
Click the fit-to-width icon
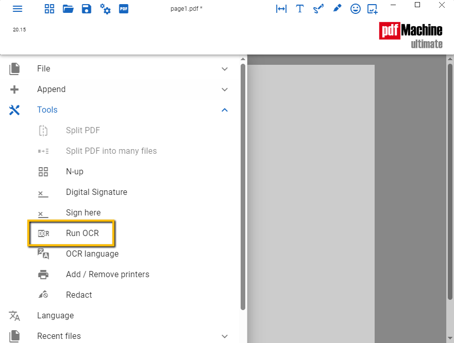pyautogui.click(x=281, y=9)
